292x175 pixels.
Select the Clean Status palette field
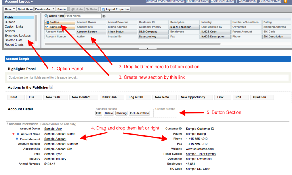click(x=122, y=32)
